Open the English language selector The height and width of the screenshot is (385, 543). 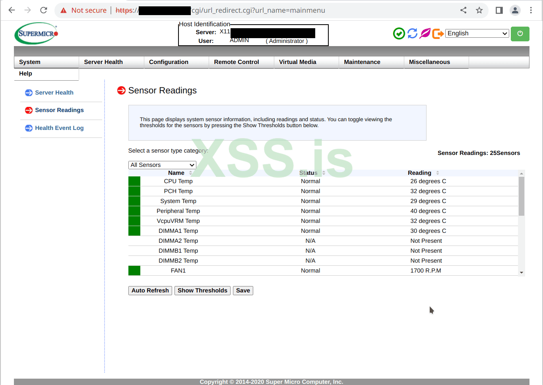tap(477, 33)
